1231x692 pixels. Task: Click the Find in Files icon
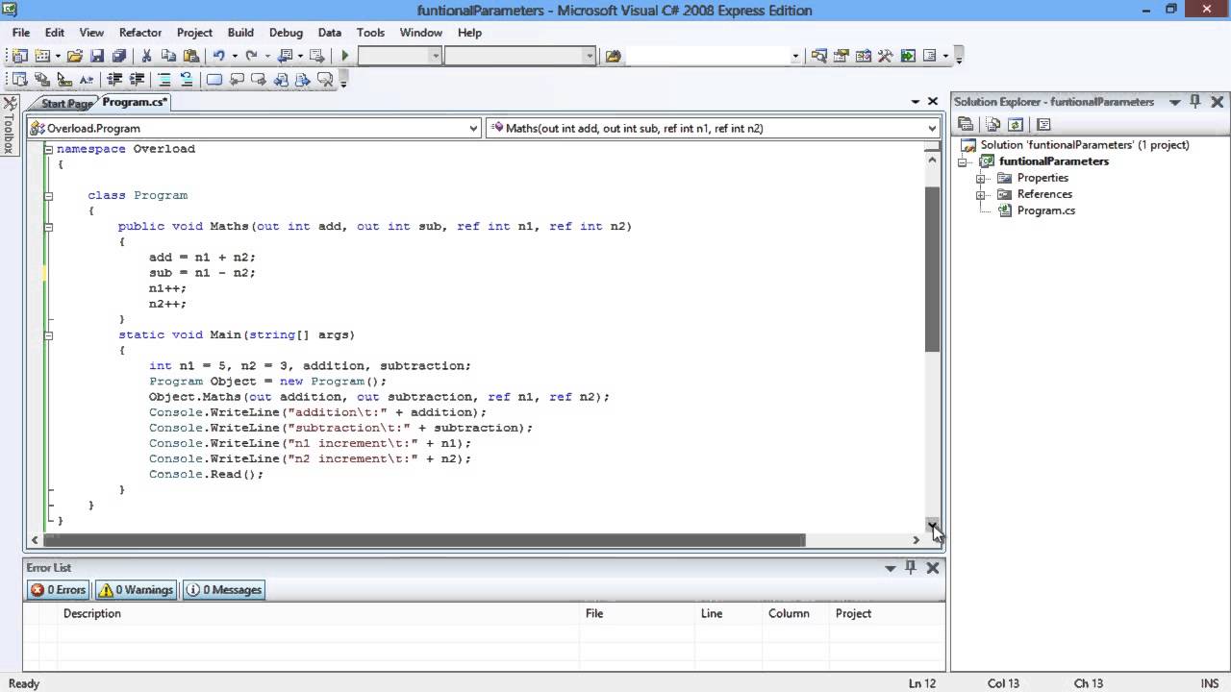pyautogui.click(x=613, y=56)
